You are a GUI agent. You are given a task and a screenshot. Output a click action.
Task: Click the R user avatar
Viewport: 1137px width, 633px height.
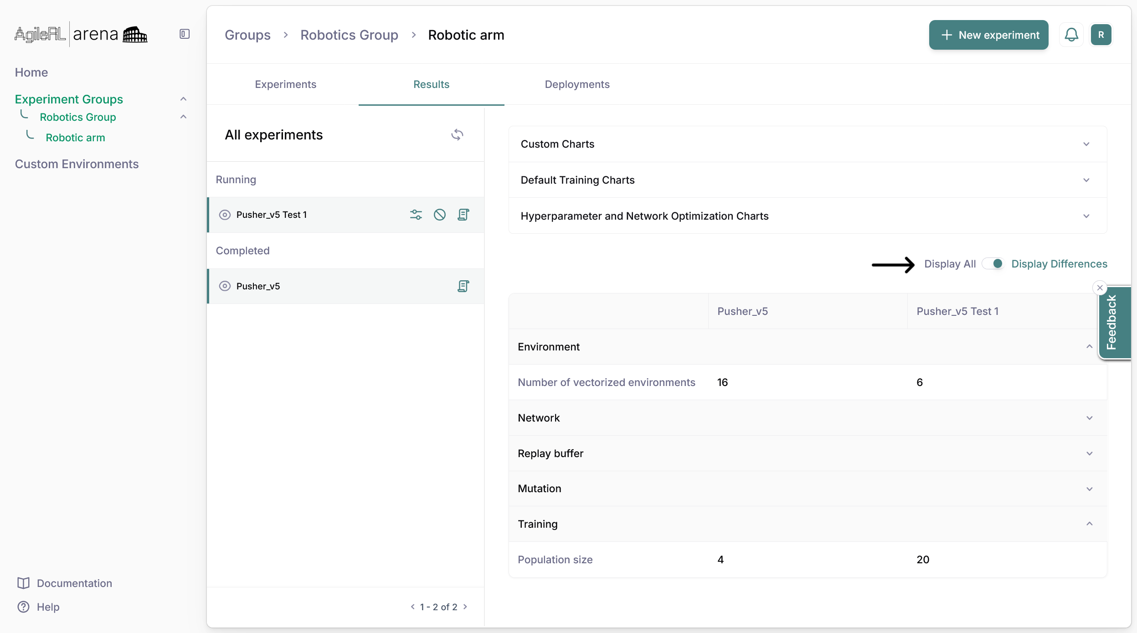(1101, 35)
